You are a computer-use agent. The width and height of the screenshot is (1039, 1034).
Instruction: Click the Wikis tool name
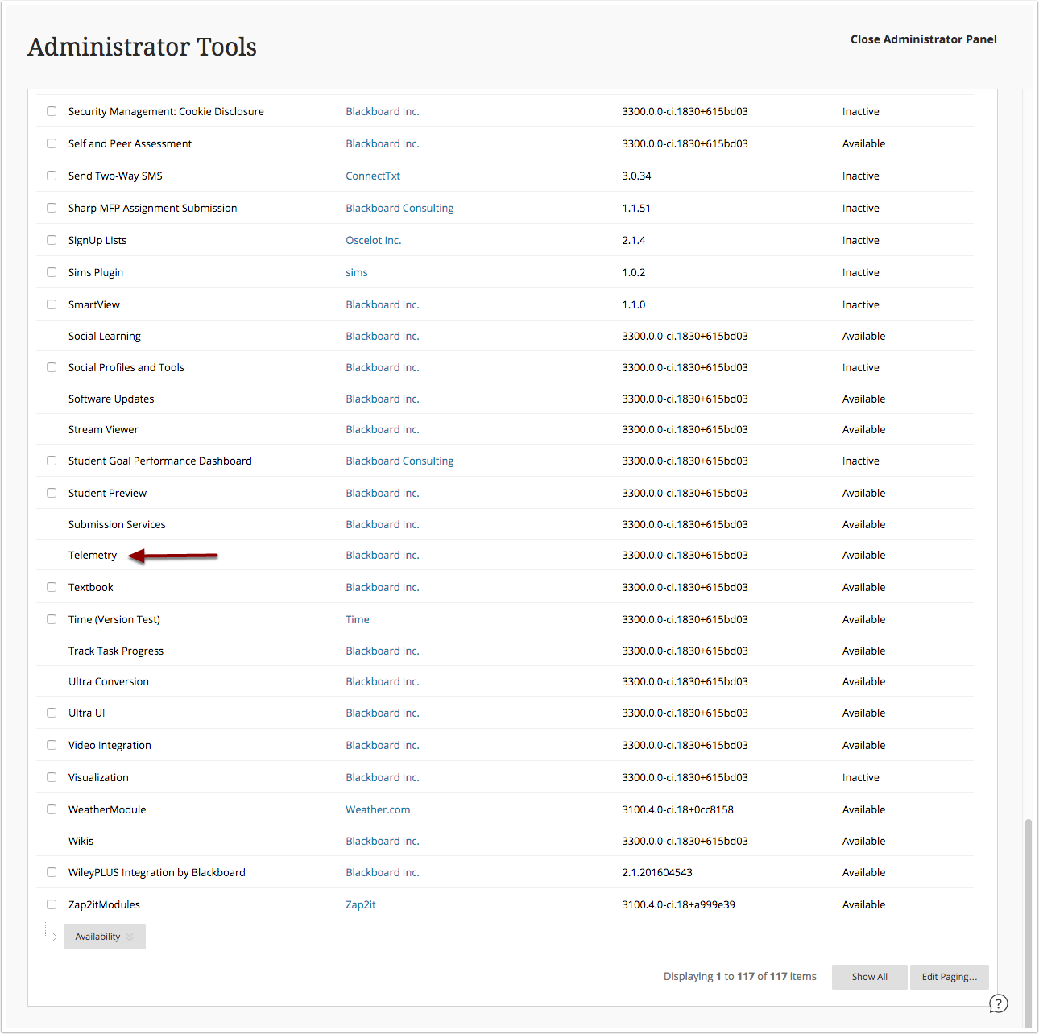(81, 841)
